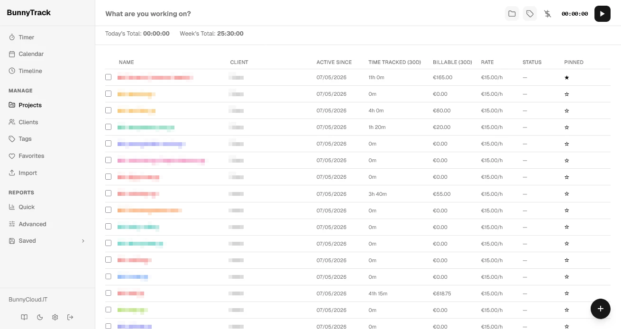Select the checkbox of the 1h 20m project
This screenshot has height=329, width=621.
pyautogui.click(x=108, y=127)
